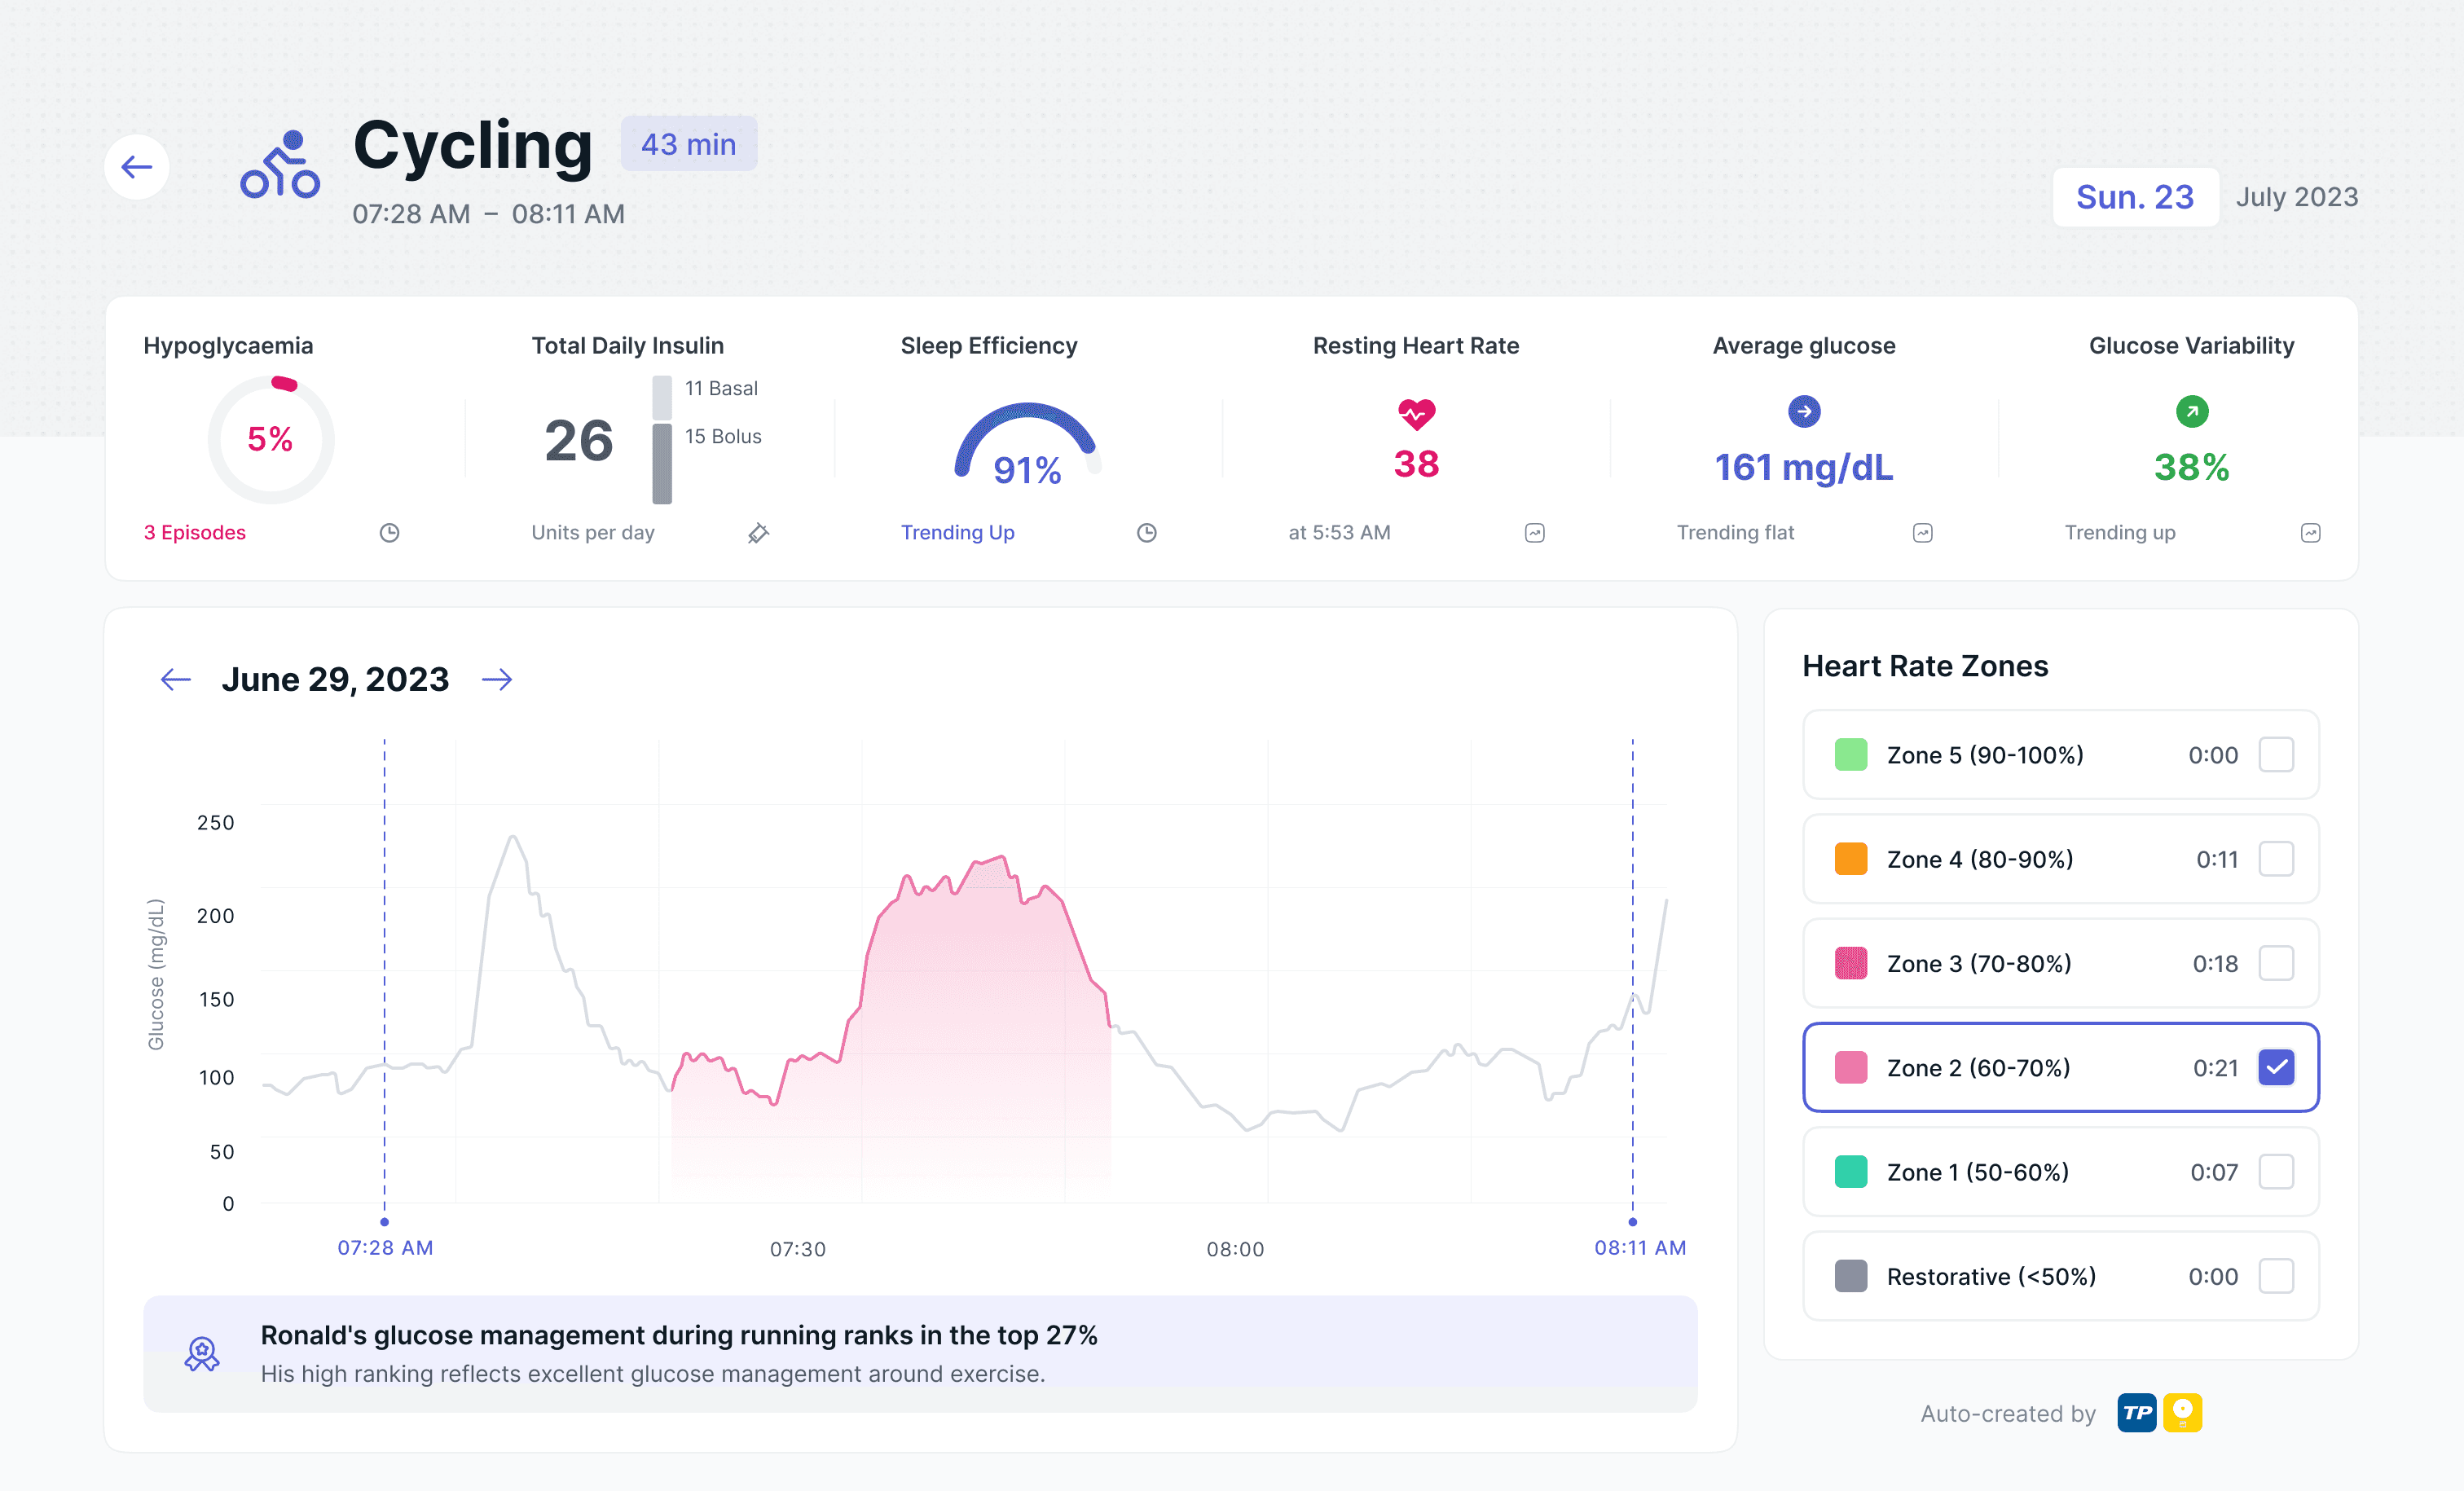Click the clock icon beside Hypoglycaemia episodes
This screenshot has height=1491, width=2464.
(x=390, y=533)
